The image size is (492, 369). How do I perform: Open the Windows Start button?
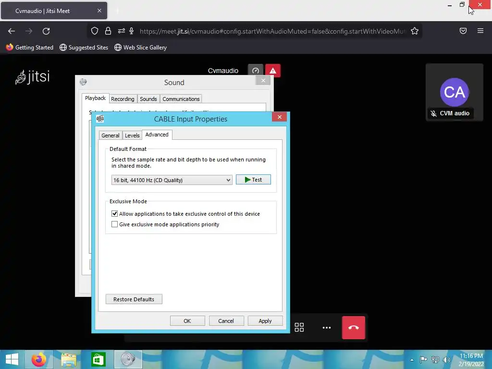tap(12, 359)
